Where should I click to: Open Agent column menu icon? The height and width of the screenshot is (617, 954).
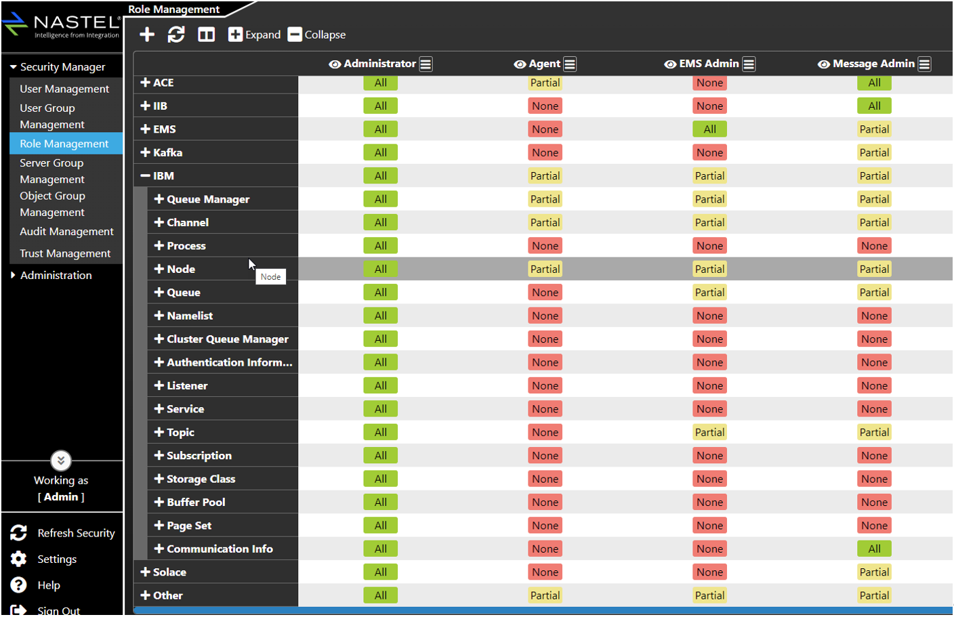pos(570,64)
